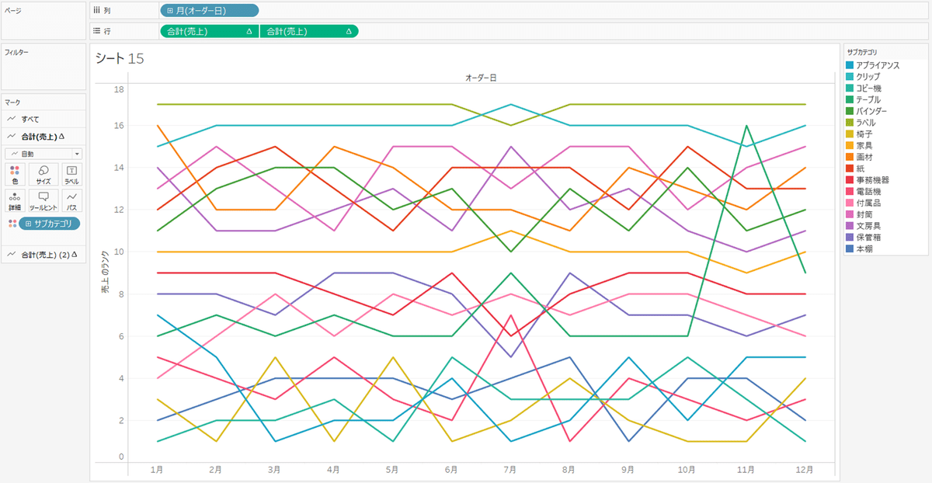
Task: Select the 合計(売上) marks section header
Action: click(x=43, y=137)
